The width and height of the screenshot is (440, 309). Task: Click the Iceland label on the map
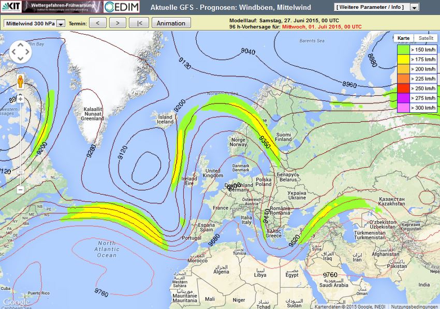point(165,119)
